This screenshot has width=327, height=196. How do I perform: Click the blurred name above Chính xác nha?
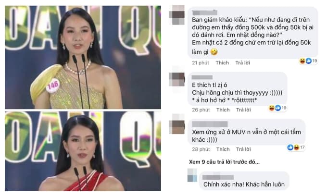[x=218, y=177]
